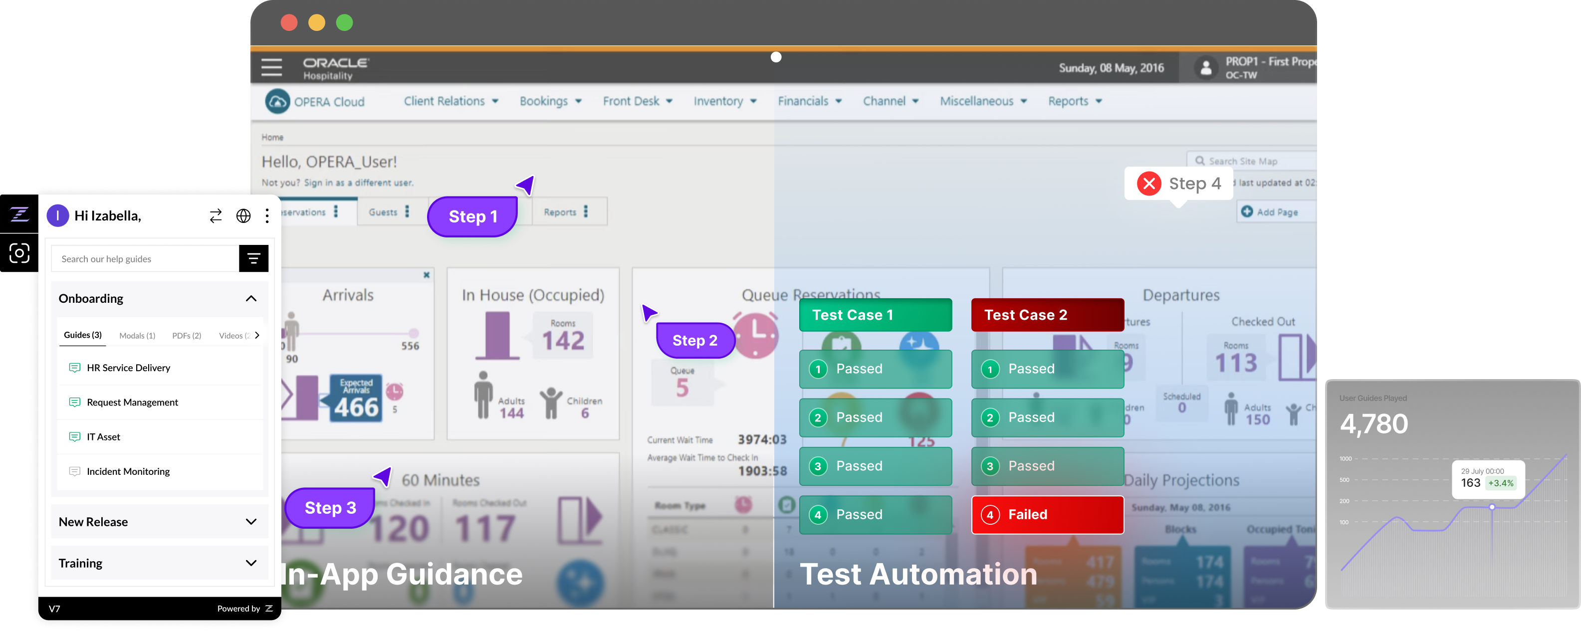The image size is (1581, 631).
Task: Expand the Training section
Action: pos(251,563)
